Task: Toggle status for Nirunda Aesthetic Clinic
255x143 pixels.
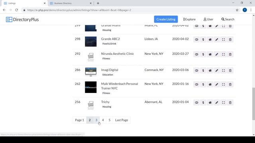Action: [x=196, y=54]
